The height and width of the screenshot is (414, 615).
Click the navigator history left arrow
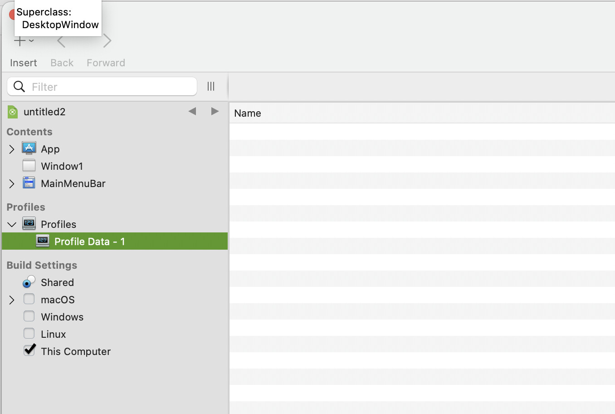point(192,111)
